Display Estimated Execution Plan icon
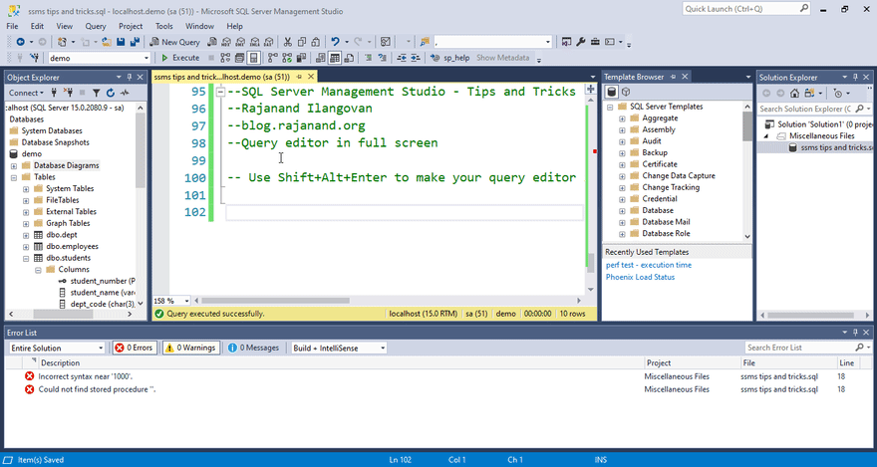The width and height of the screenshot is (877, 467). (x=225, y=58)
